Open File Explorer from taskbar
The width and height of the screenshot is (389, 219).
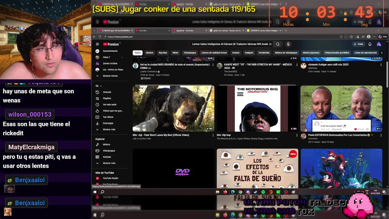218,192
